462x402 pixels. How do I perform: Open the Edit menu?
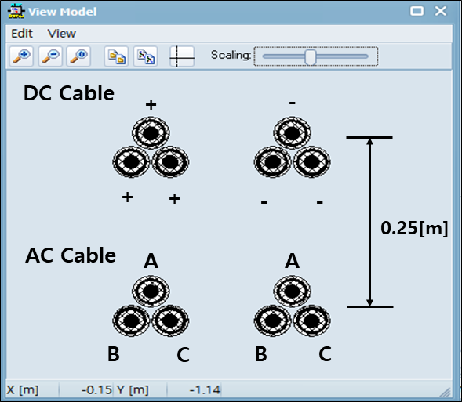click(x=22, y=34)
